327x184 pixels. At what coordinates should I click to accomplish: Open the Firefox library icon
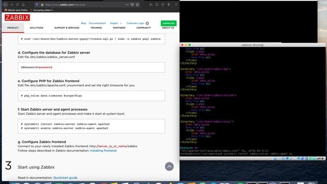coord(151,5)
